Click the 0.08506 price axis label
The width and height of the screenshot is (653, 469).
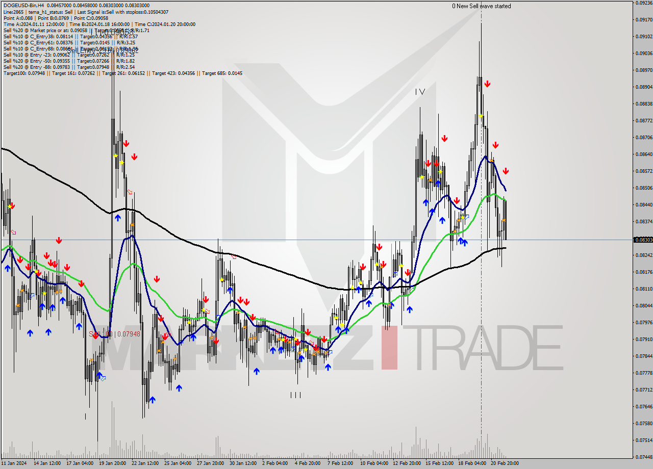(x=644, y=188)
